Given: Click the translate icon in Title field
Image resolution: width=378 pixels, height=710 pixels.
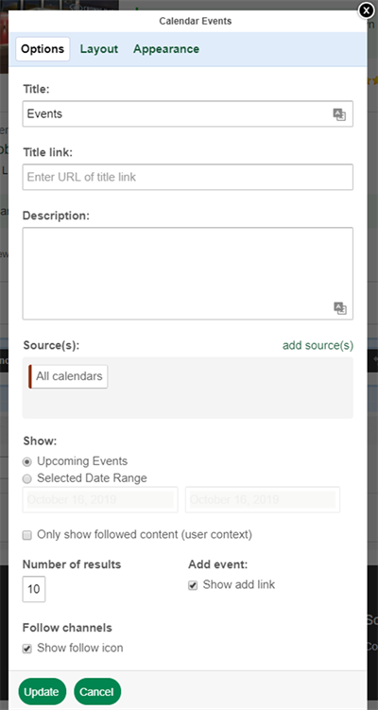Looking at the screenshot, I should [x=339, y=114].
